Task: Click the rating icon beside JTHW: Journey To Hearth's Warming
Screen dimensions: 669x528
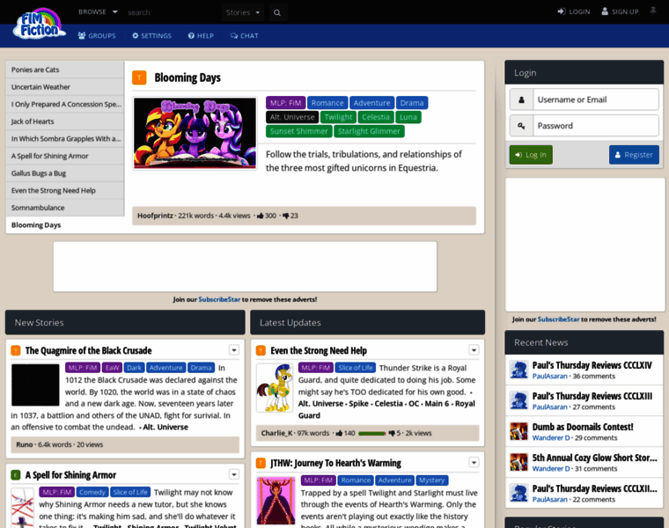Action: pyautogui.click(x=261, y=463)
